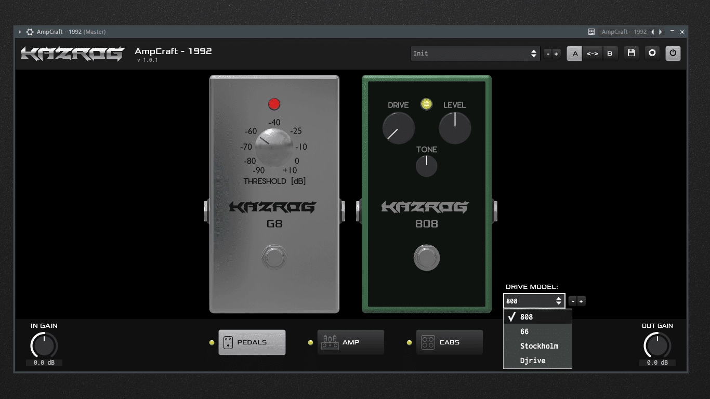Switch to the PEDALS section tab

pyautogui.click(x=252, y=342)
